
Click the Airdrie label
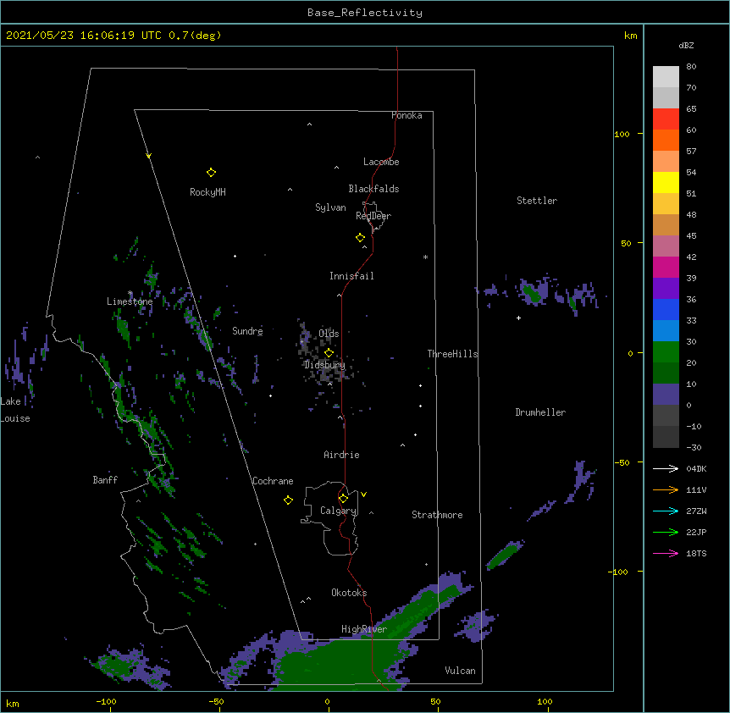tap(342, 455)
